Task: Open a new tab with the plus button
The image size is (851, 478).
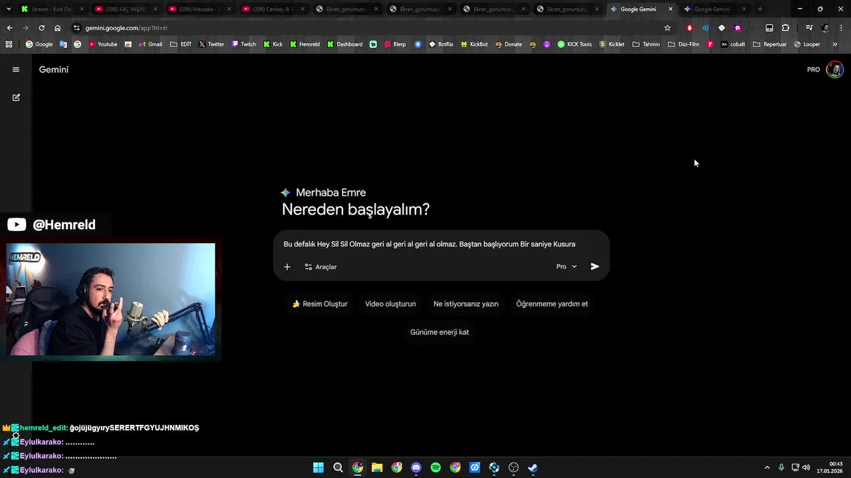Action: point(760,9)
